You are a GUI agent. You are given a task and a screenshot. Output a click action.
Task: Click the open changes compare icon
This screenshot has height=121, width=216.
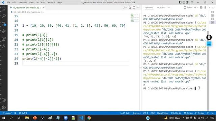[130, 7]
